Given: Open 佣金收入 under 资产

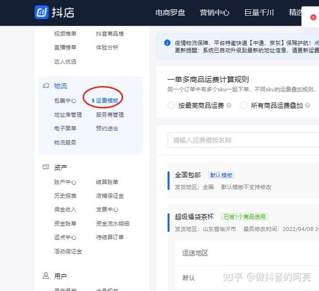Looking at the screenshot, I should pos(65,210).
